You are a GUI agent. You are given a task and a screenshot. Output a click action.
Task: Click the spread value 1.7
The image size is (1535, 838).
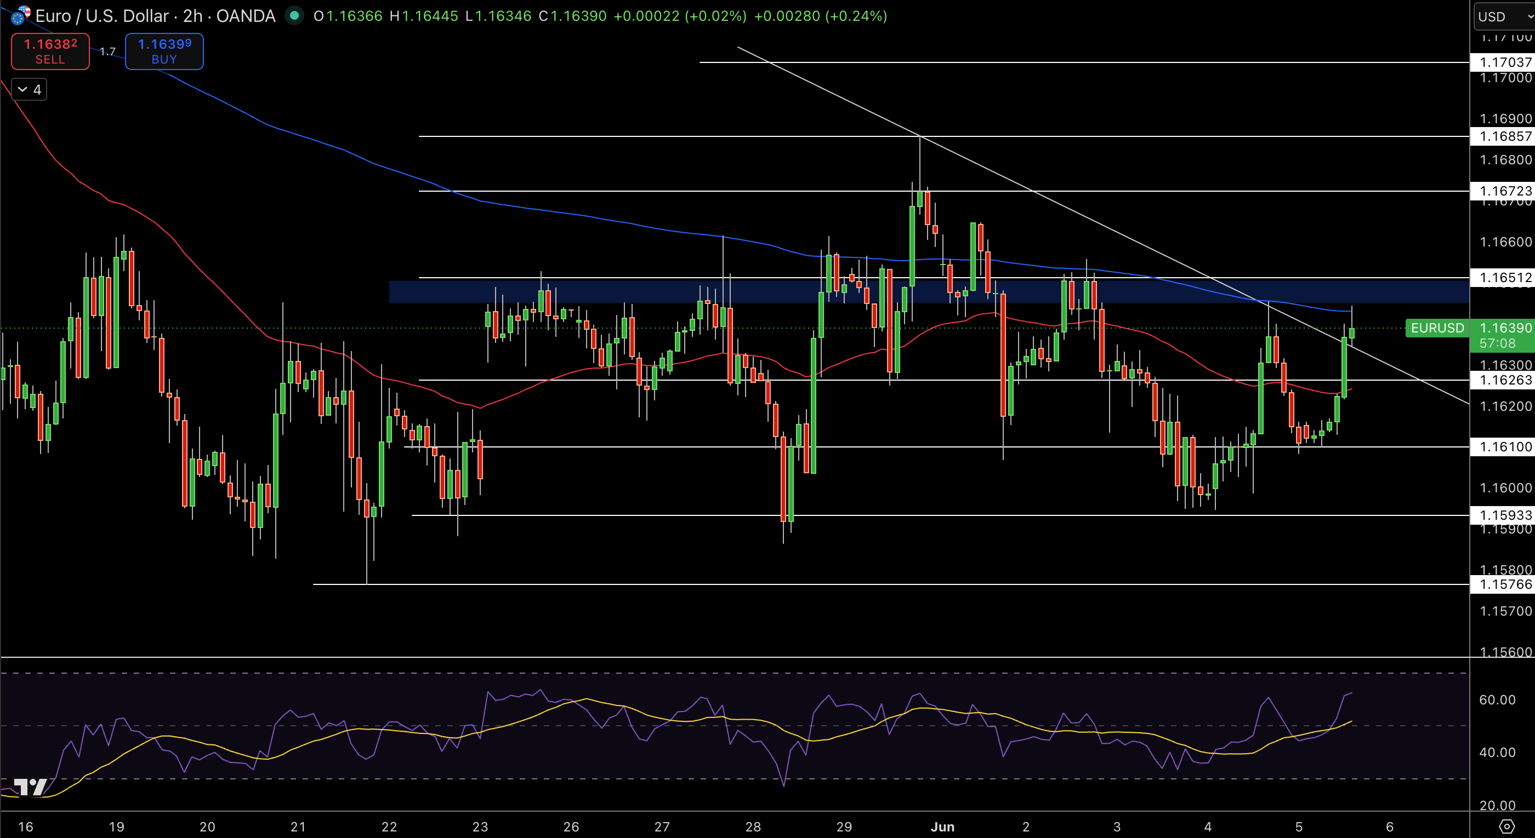tap(107, 52)
